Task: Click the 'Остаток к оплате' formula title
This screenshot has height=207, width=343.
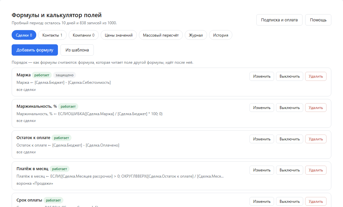Action: point(33,138)
